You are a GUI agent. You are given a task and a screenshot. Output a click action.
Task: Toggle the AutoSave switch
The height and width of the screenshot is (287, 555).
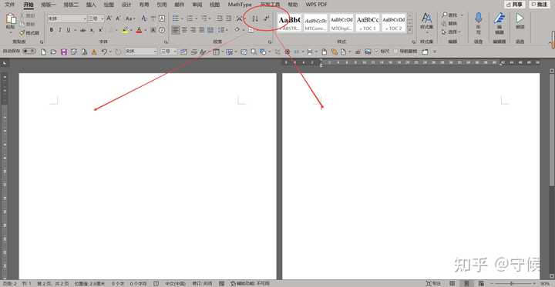[x=29, y=52]
